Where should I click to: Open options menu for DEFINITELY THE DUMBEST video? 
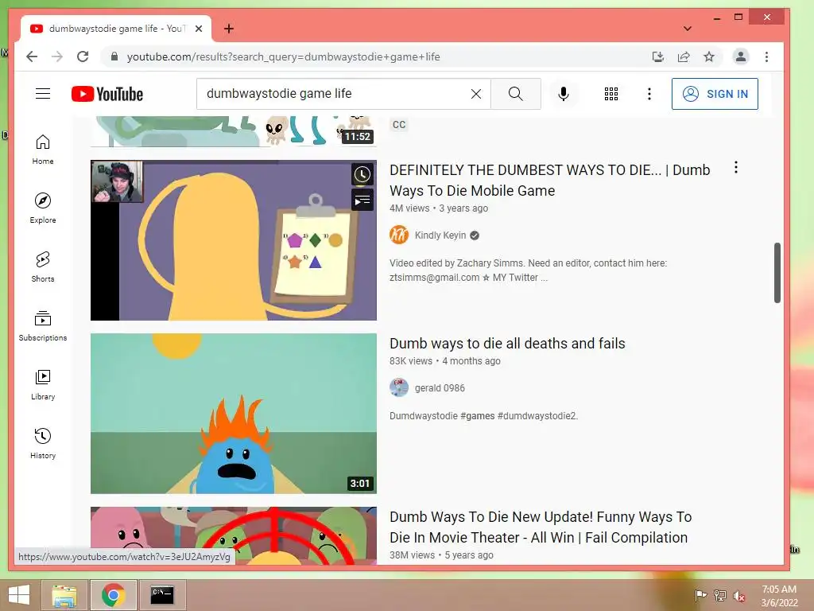735,167
